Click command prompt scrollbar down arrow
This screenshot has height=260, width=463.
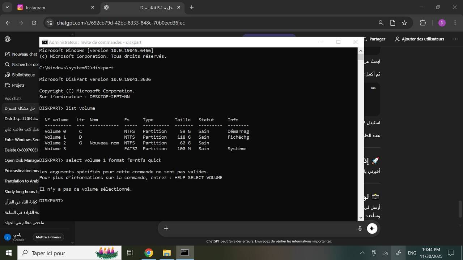pyautogui.click(x=361, y=217)
